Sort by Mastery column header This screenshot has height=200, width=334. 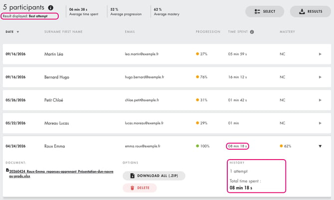coord(287,32)
